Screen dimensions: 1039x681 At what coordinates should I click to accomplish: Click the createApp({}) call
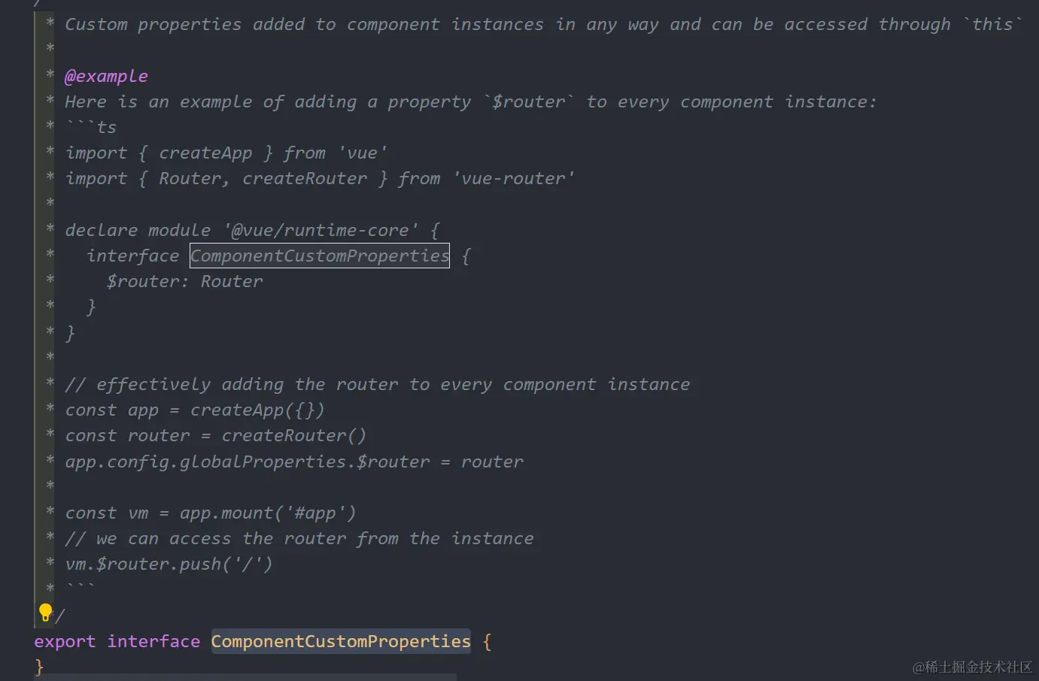(257, 410)
